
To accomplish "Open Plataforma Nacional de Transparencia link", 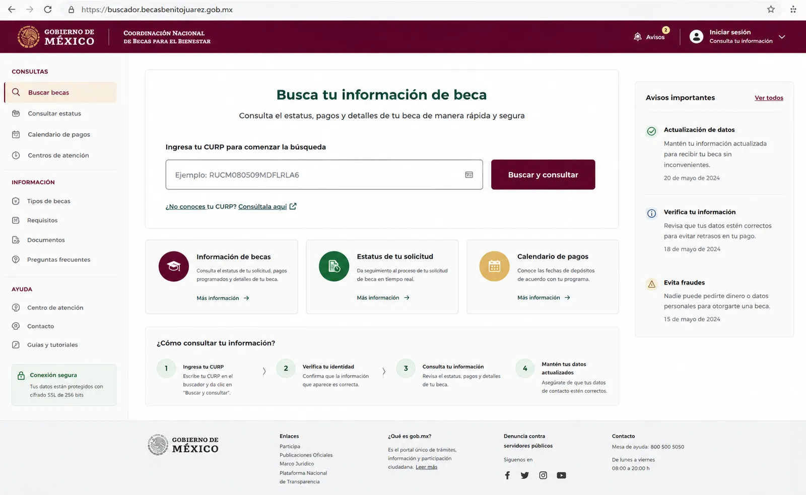I will click(x=303, y=477).
